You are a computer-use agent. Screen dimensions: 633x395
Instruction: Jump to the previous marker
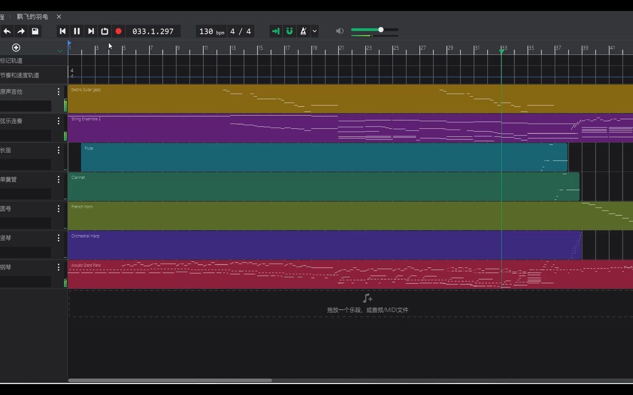point(63,31)
